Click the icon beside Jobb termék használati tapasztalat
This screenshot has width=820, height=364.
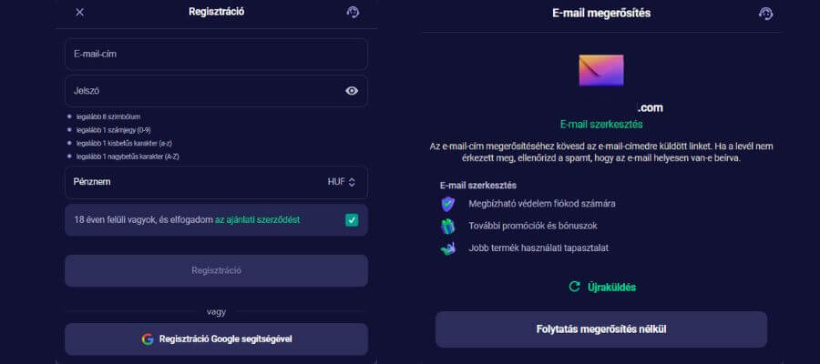point(447,248)
